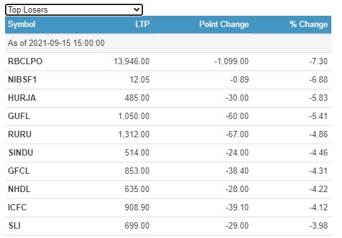Sort by Symbol column header
The width and height of the screenshot is (342, 238).
[x=21, y=24]
